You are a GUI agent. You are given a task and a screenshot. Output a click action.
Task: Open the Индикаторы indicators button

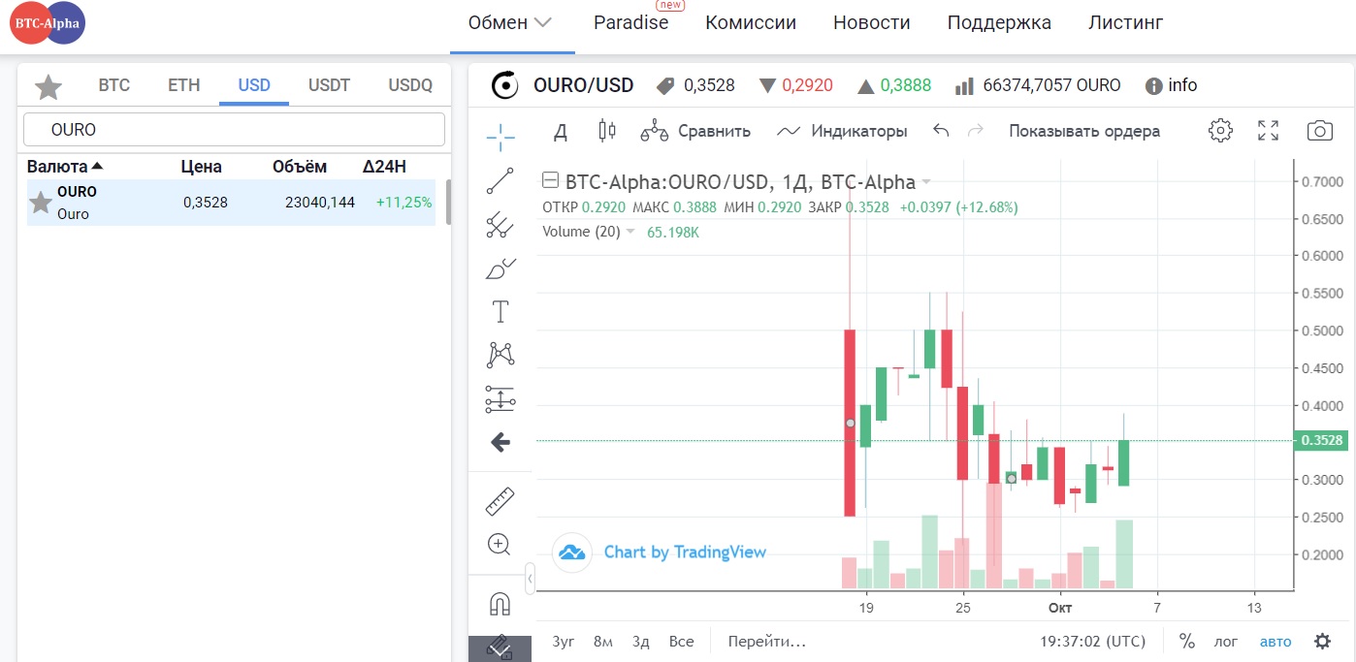(843, 131)
